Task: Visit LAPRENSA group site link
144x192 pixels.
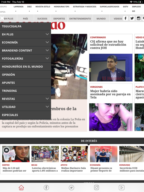Action: click(18, 6)
